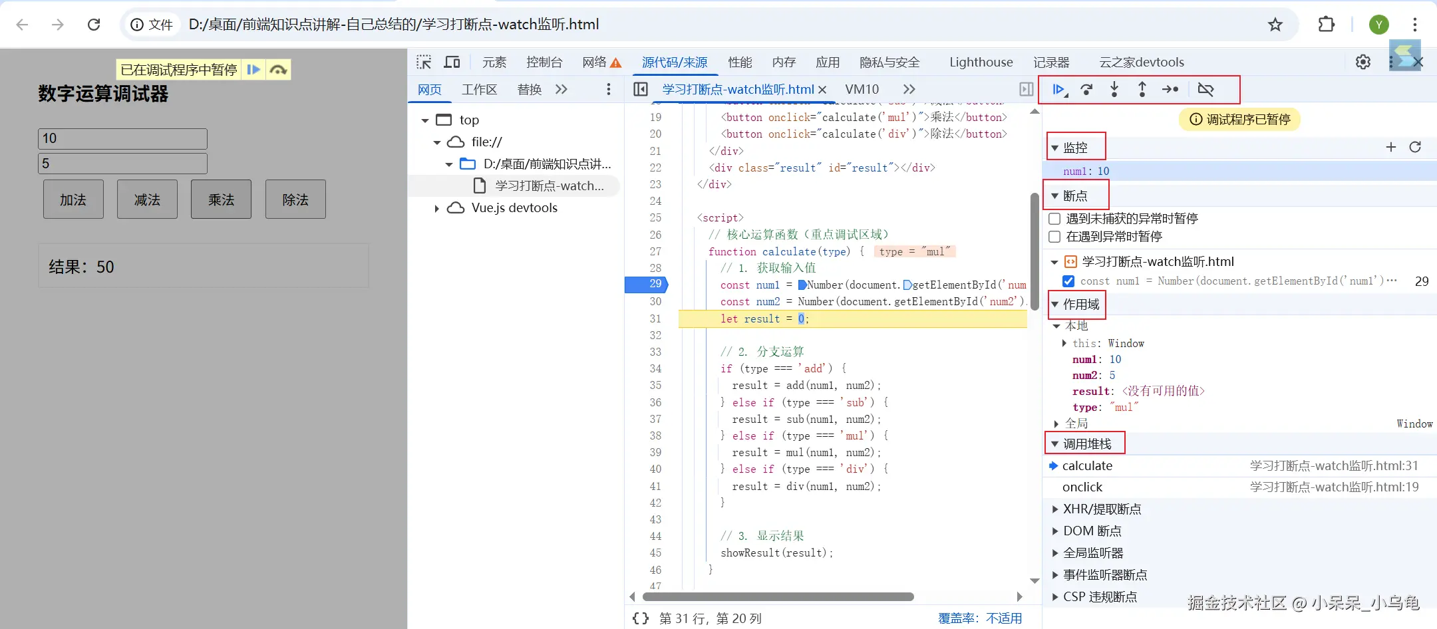Expand the DOM 断点 section
1437x629 pixels.
[1054, 531]
